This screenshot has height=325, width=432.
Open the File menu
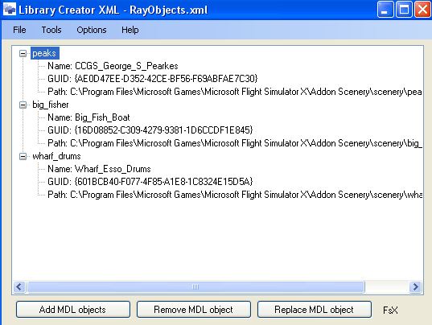19,30
